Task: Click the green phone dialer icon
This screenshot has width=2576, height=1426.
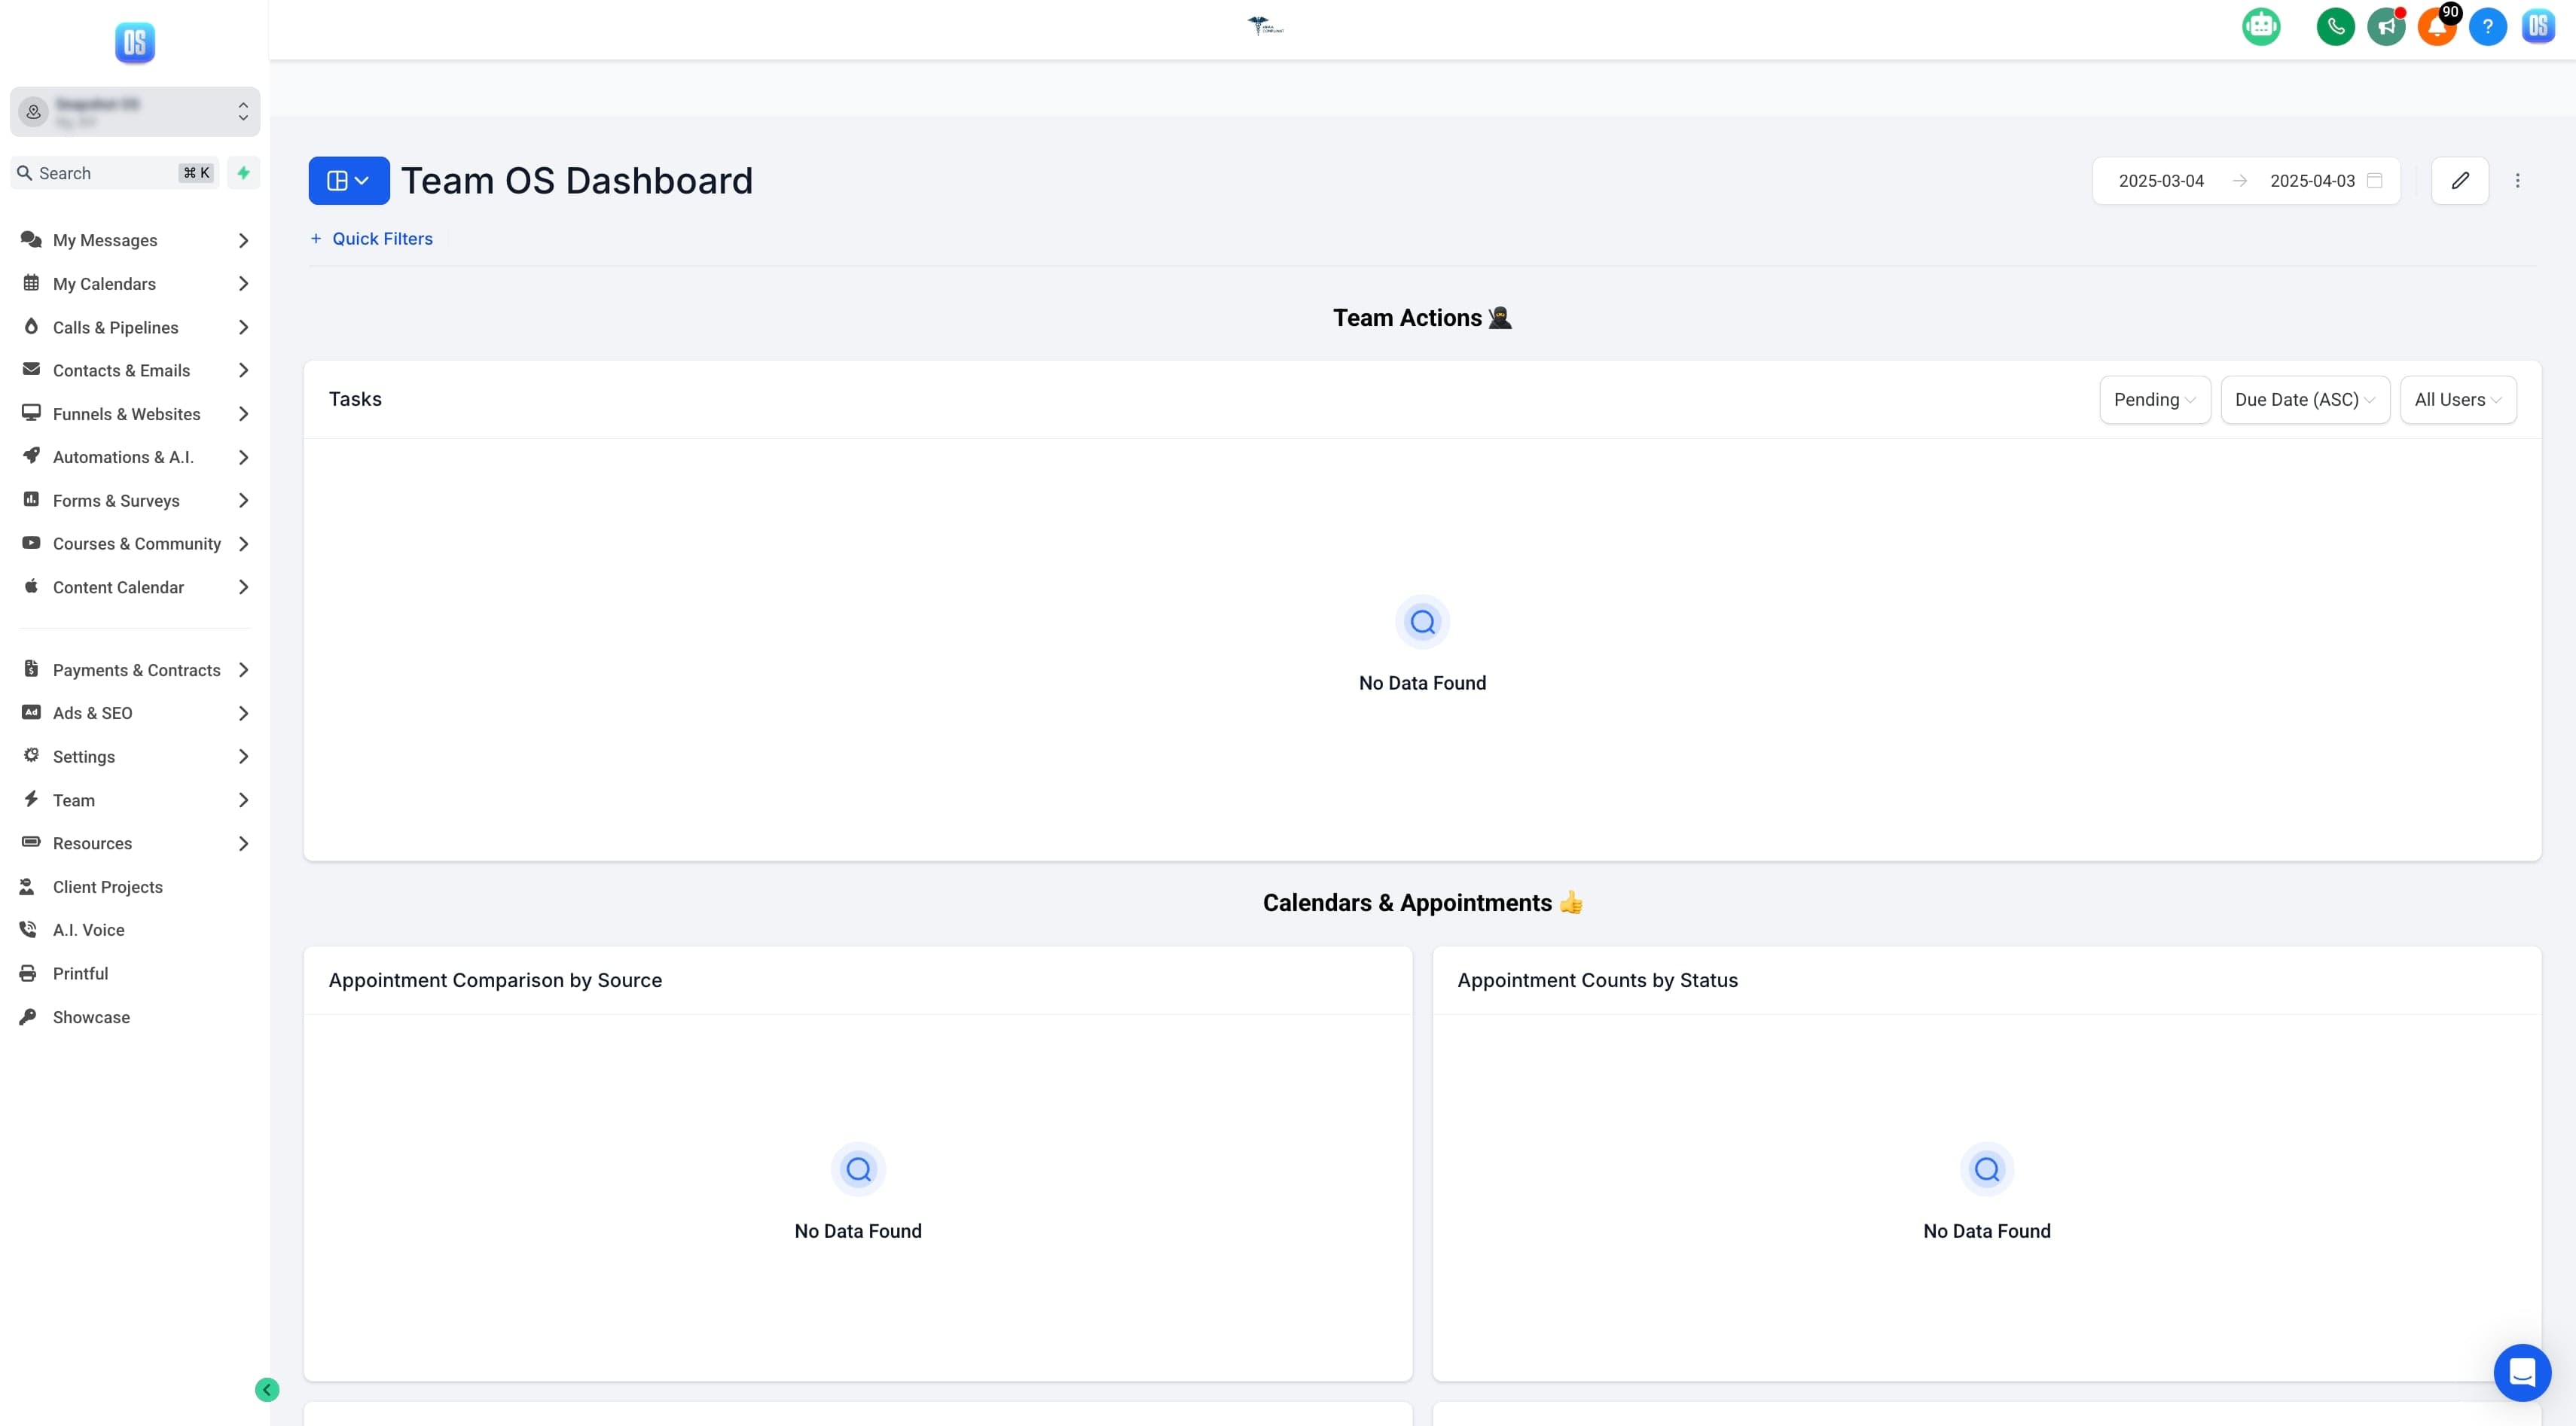Action: pos(2335,27)
